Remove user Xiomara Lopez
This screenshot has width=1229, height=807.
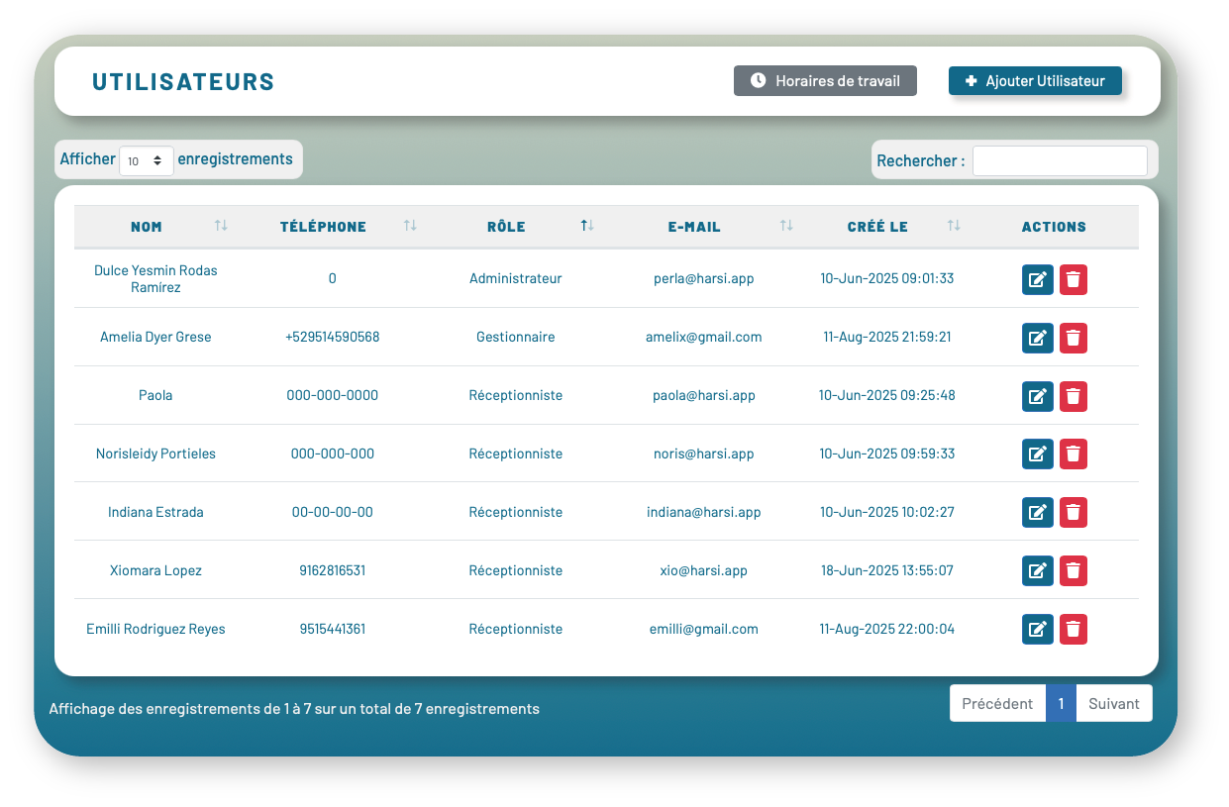(1074, 571)
